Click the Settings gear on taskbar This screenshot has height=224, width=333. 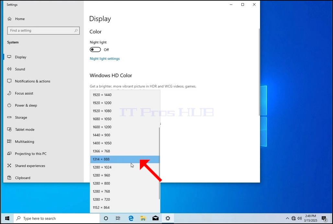(168, 218)
